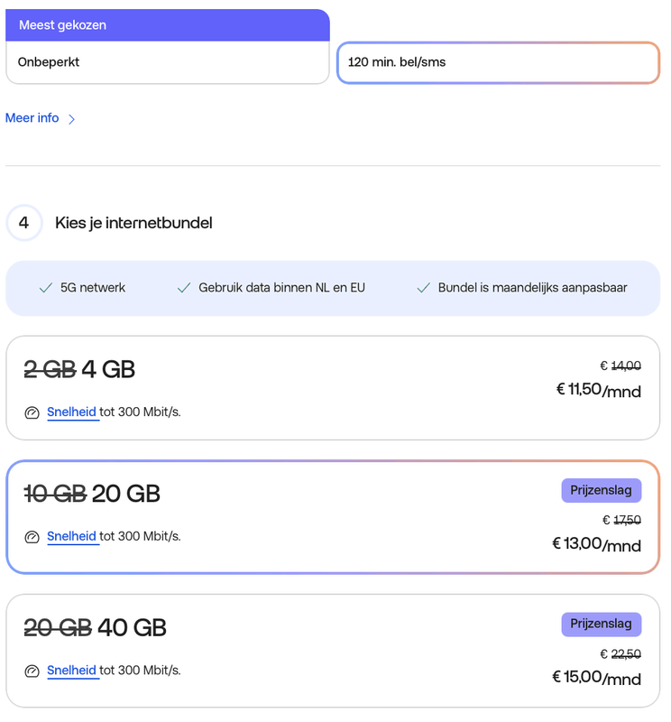The height and width of the screenshot is (722, 671).
Task: Choose the 4 GB internet bundle
Action: pyautogui.click(x=333, y=388)
